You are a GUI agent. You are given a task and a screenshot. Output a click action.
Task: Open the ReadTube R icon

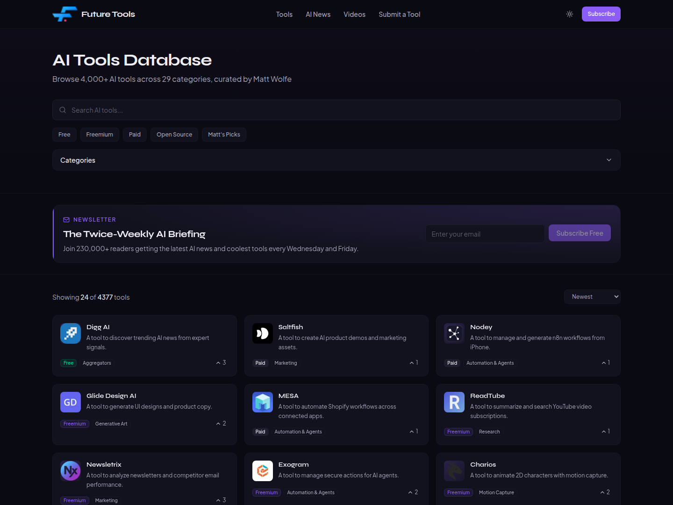coord(454,402)
